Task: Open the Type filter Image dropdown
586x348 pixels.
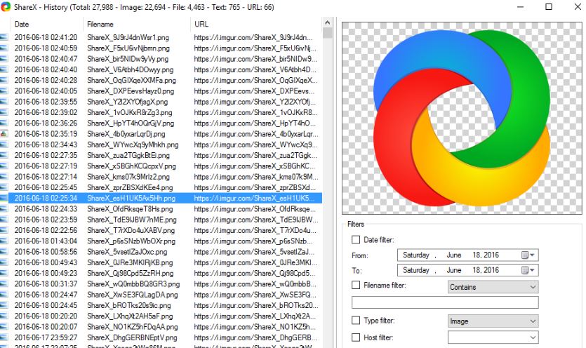Action: click(493, 321)
